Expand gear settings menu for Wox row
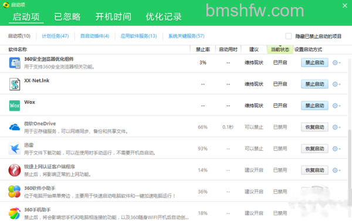Image resolution: width=352 pixels, height=221 pixels. click(x=336, y=106)
